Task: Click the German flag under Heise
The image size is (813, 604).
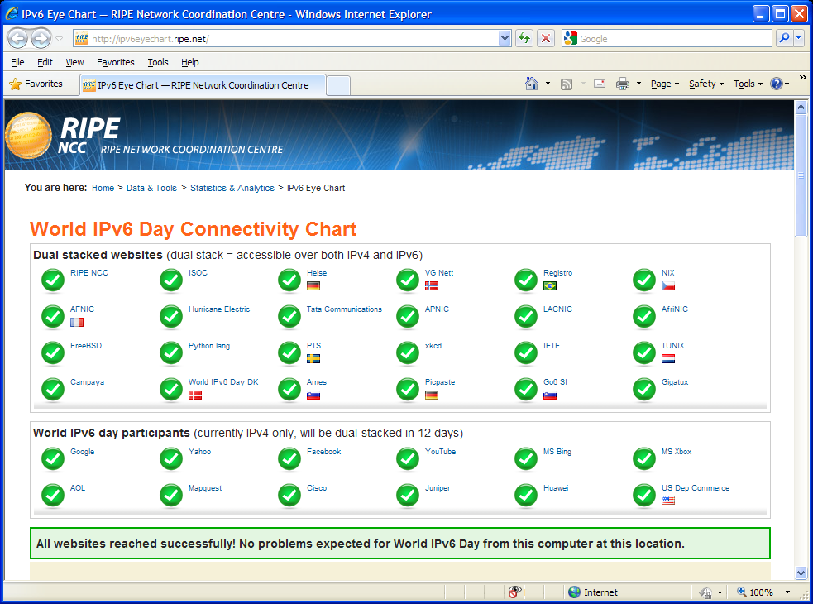Action: click(x=313, y=286)
